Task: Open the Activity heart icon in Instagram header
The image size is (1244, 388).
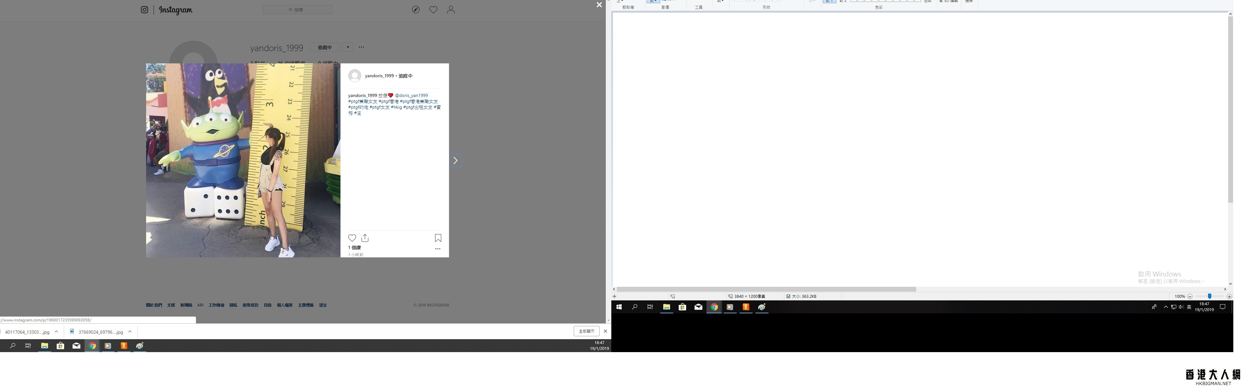Action: [434, 10]
